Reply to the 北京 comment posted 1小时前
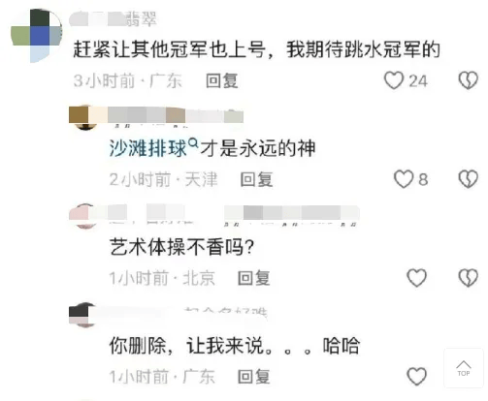488x401 pixels. coord(254,278)
